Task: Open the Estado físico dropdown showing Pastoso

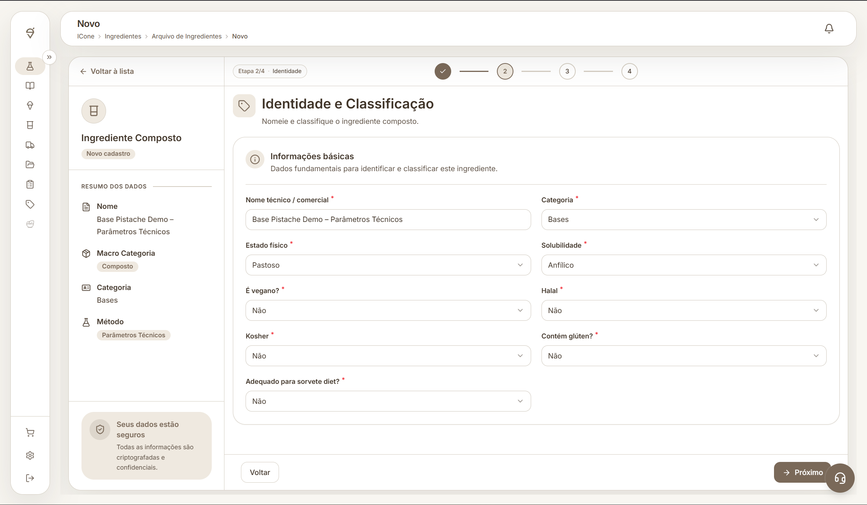Action: click(388, 265)
